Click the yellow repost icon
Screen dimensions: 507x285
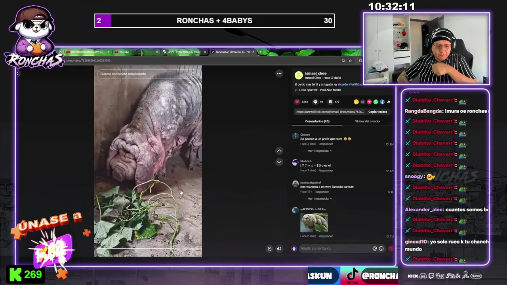pos(356,102)
